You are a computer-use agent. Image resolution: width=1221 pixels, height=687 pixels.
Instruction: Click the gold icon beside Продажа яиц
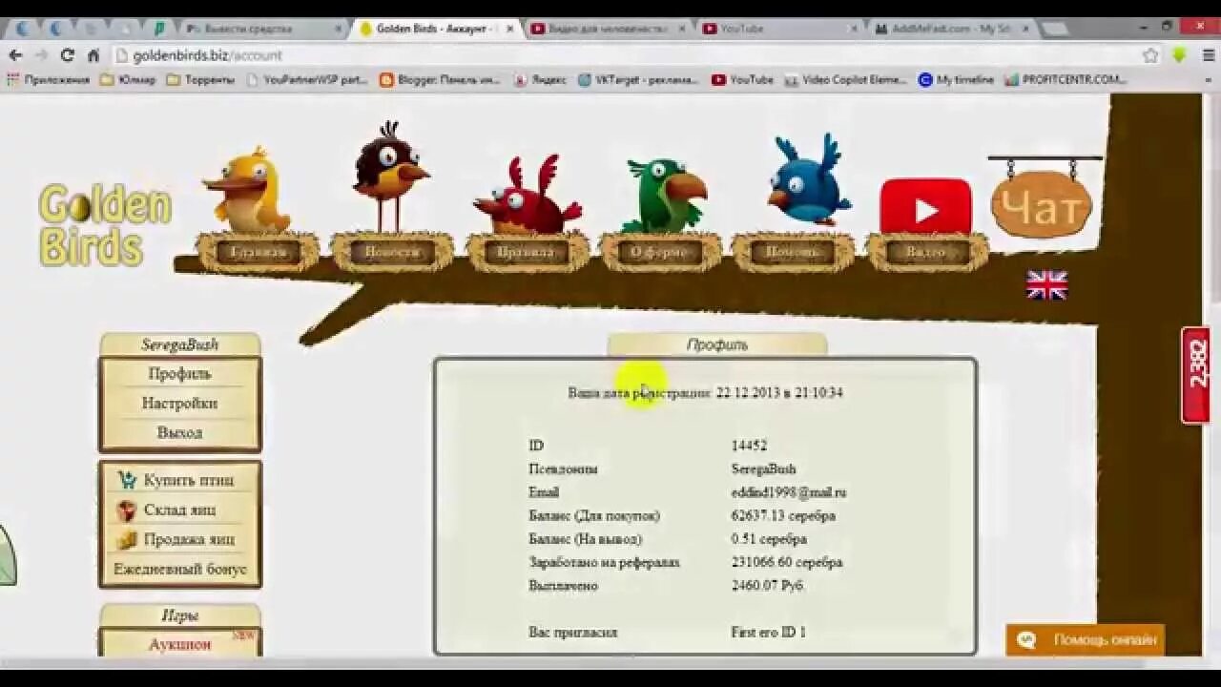[x=127, y=540]
